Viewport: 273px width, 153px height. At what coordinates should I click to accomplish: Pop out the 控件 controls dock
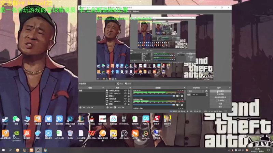tap(230, 88)
